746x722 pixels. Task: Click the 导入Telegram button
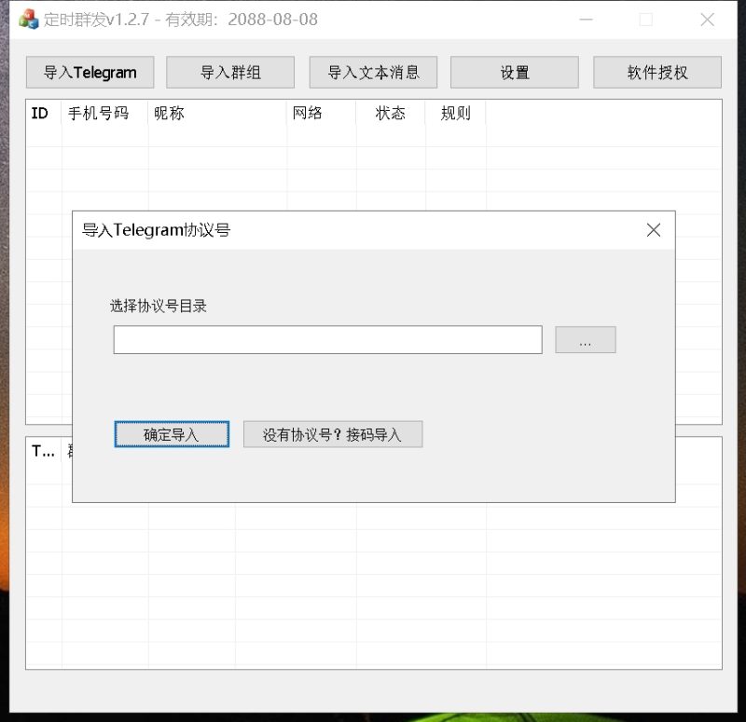[x=90, y=72]
